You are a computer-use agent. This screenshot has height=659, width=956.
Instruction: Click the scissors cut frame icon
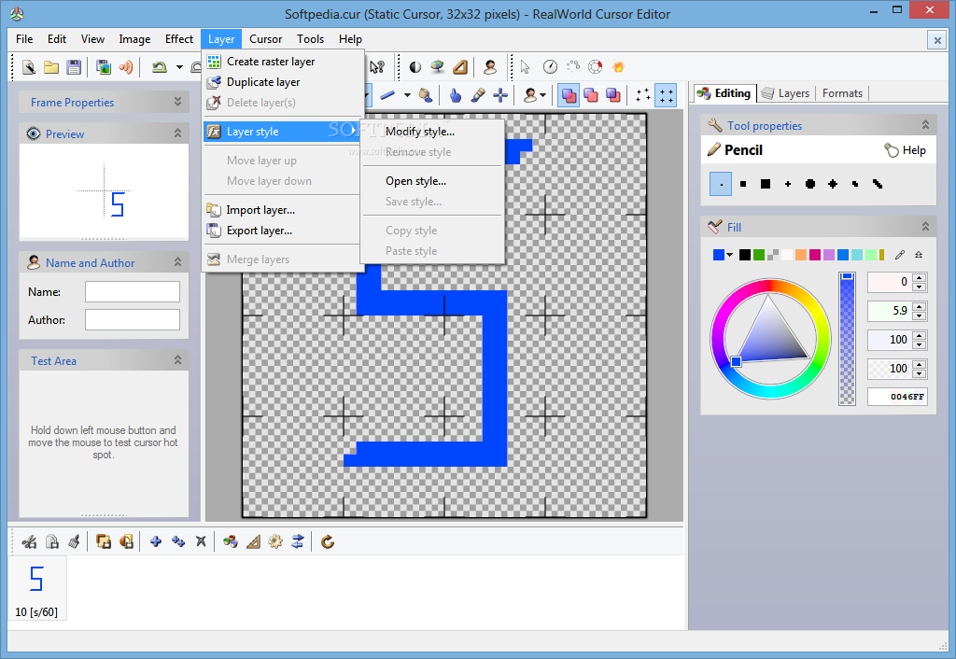tap(29, 541)
